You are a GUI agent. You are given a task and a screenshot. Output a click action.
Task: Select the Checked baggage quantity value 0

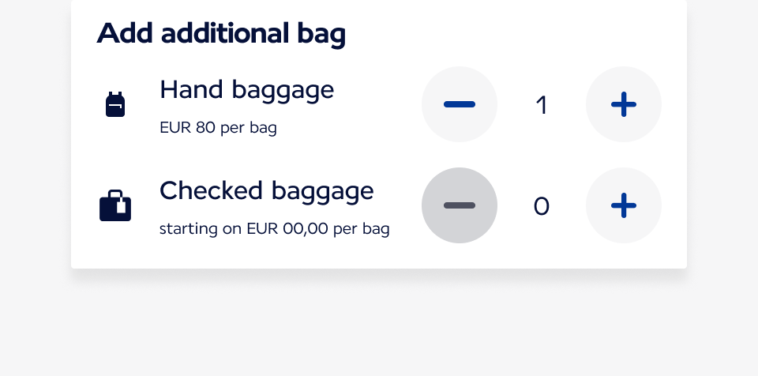[x=542, y=206]
